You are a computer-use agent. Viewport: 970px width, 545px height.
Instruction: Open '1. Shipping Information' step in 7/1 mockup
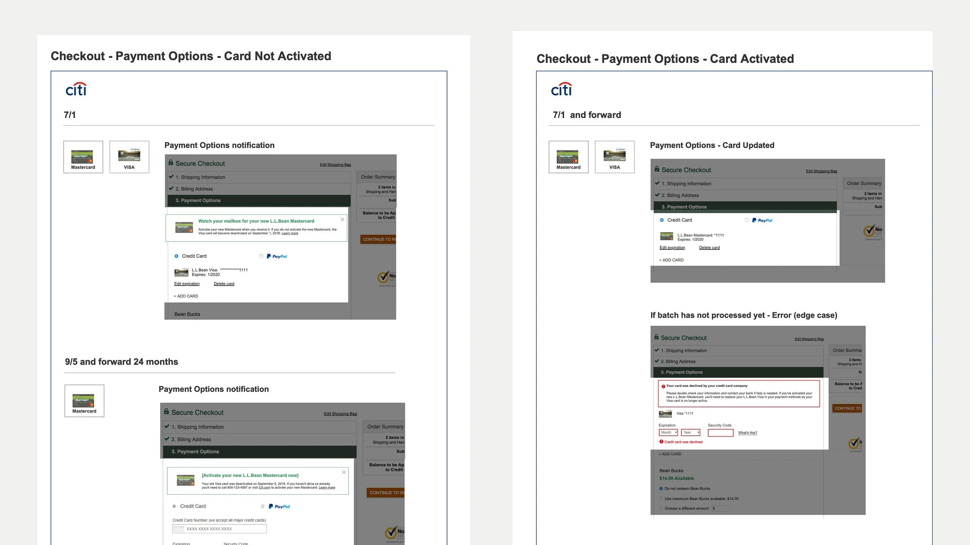coord(259,177)
